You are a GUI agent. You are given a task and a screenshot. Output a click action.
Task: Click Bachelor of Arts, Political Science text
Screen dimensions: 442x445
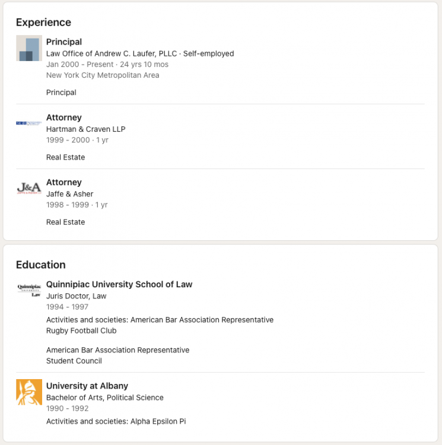[x=105, y=398]
